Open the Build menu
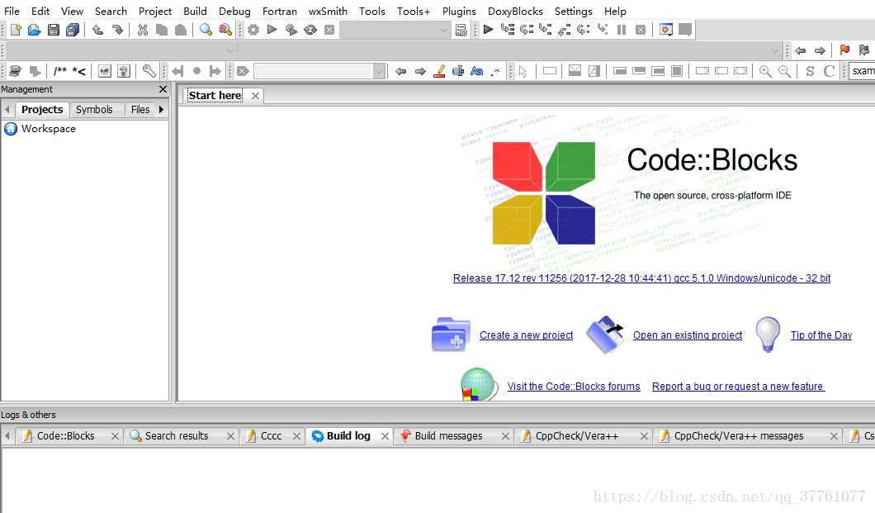 coord(196,12)
